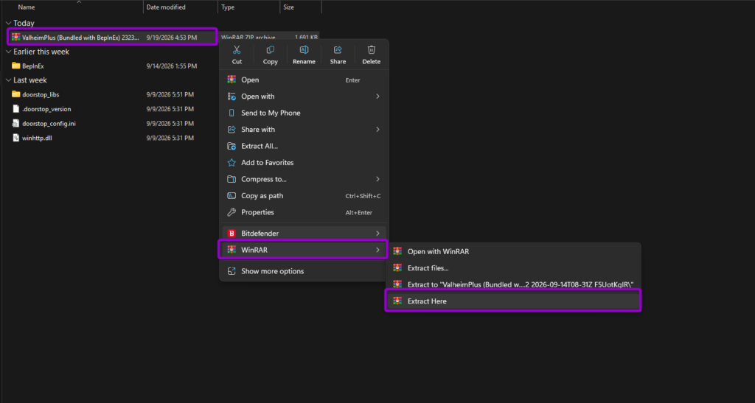This screenshot has height=403, width=755.
Task: Expand the Open with submenu arrow
Action: tap(377, 97)
